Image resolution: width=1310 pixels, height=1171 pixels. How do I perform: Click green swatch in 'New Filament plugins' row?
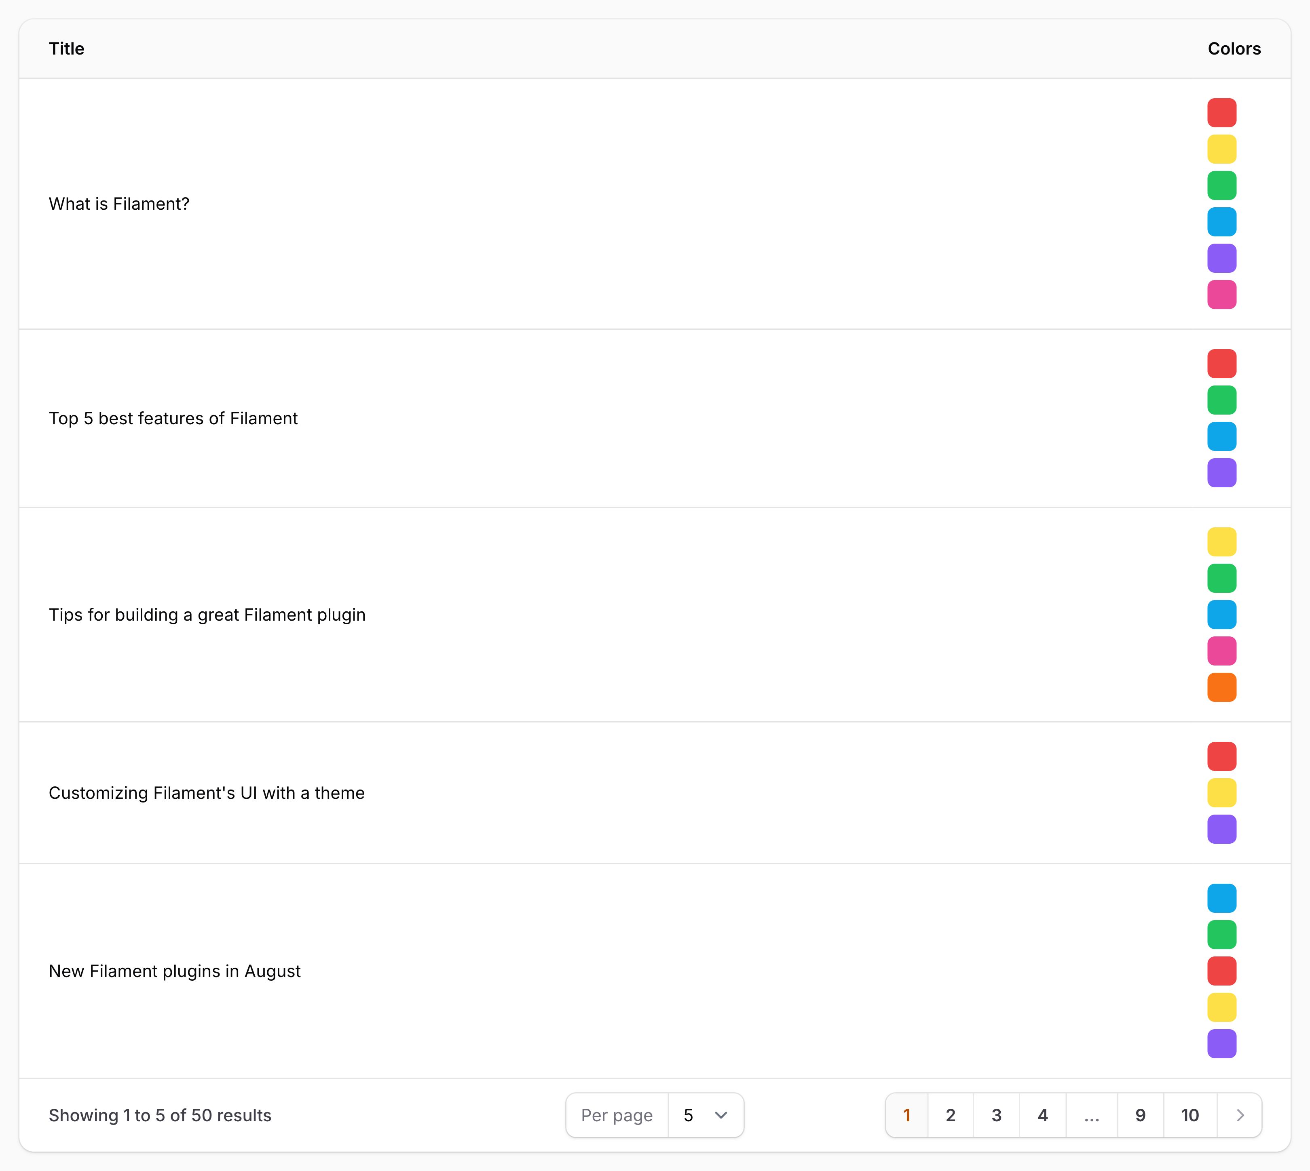(1222, 934)
